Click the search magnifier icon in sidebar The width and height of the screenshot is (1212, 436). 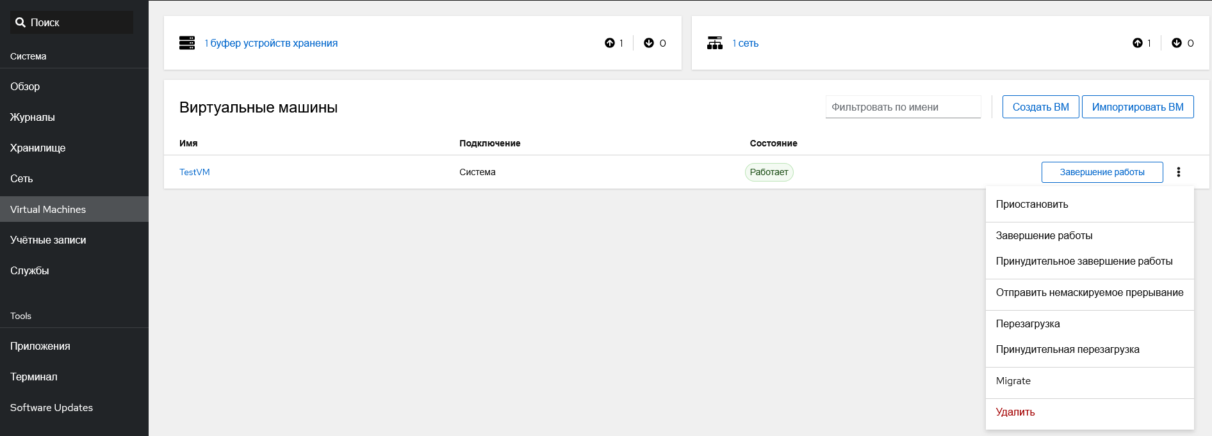[x=20, y=22]
